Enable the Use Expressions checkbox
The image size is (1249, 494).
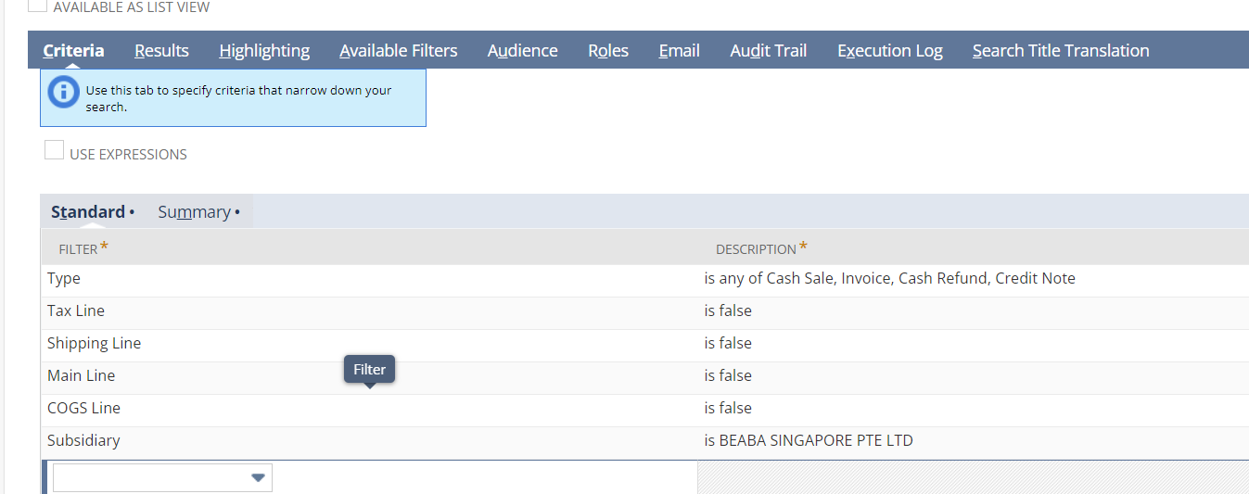pyautogui.click(x=55, y=150)
